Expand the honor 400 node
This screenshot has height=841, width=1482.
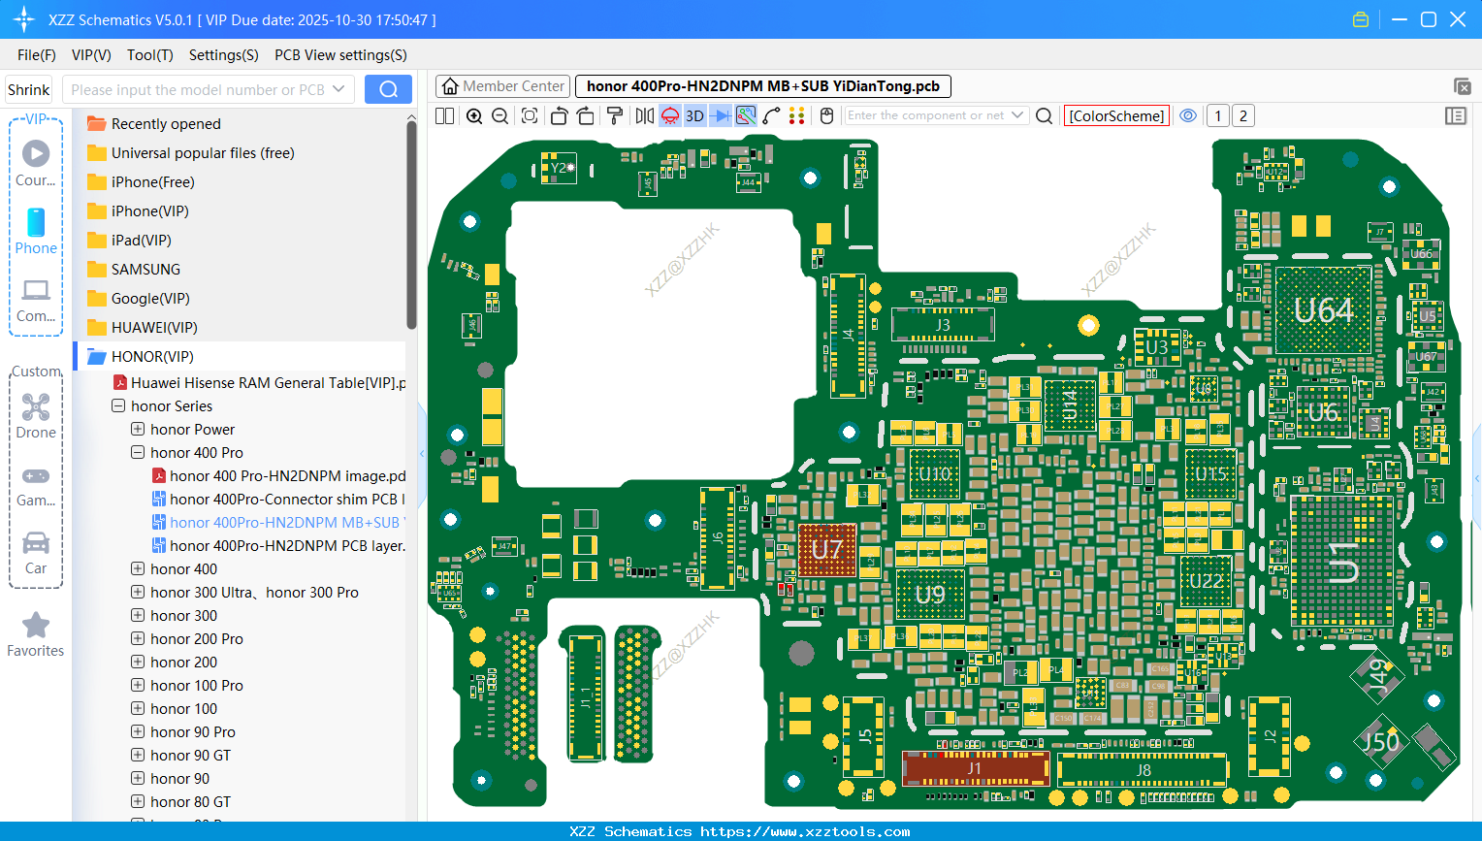click(x=138, y=569)
